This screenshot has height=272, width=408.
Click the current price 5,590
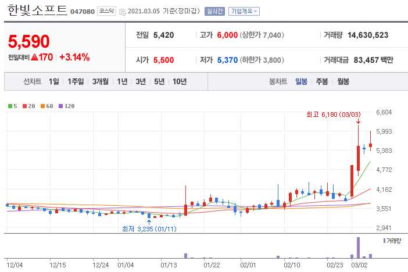click(x=28, y=42)
